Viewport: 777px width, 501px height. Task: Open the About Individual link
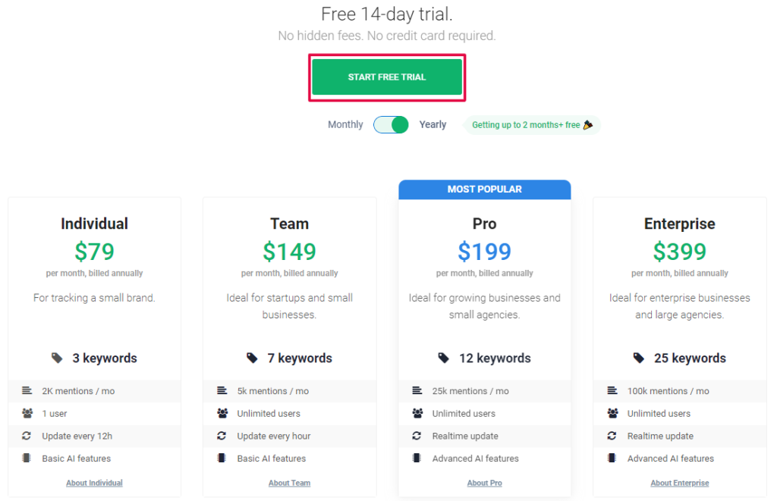click(94, 483)
